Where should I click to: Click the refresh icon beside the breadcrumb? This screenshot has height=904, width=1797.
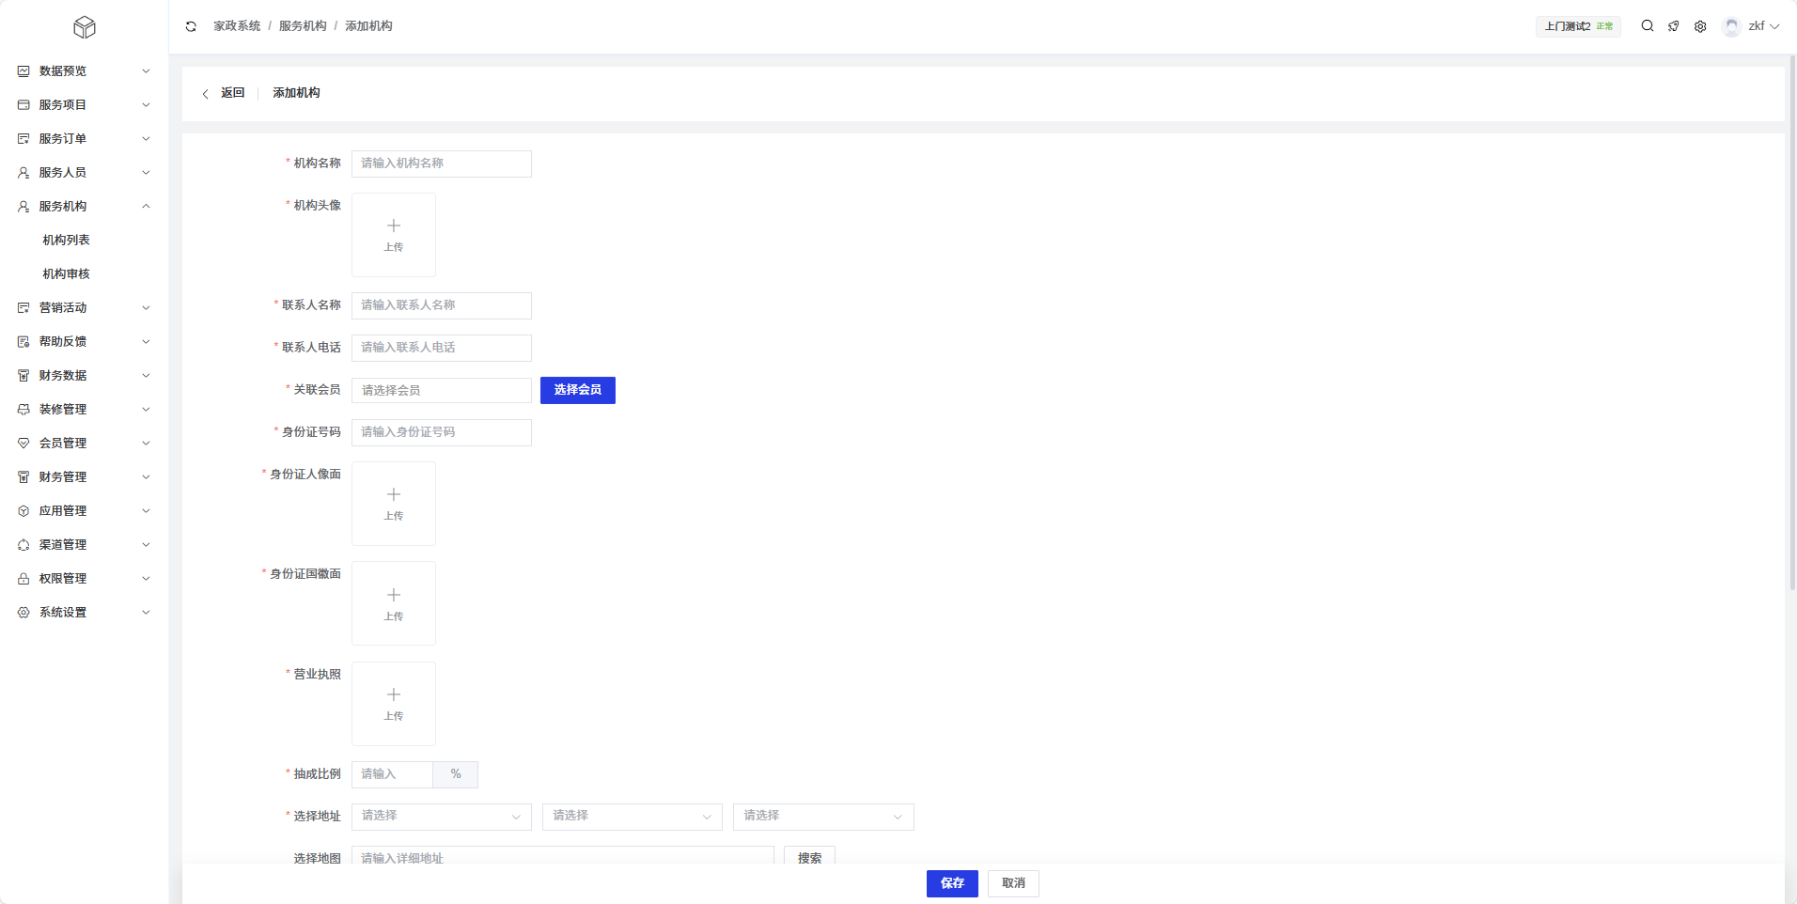(x=191, y=26)
